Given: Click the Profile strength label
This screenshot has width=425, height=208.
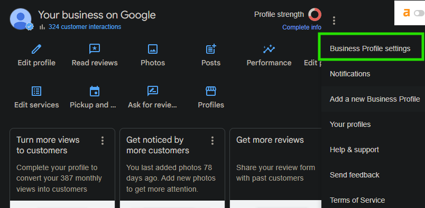Looking at the screenshot, I should tap(279, 14).
